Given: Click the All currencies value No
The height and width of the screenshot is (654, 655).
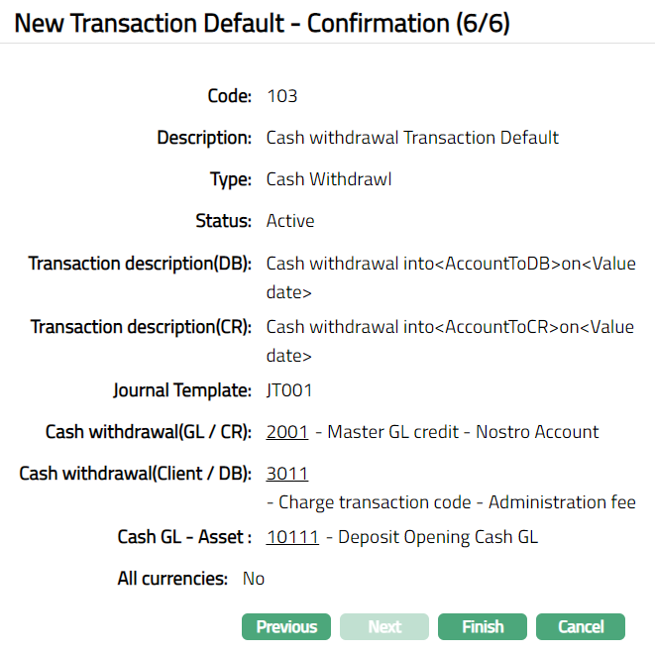Looking at the screenshot, I should [x=254, y=579].
